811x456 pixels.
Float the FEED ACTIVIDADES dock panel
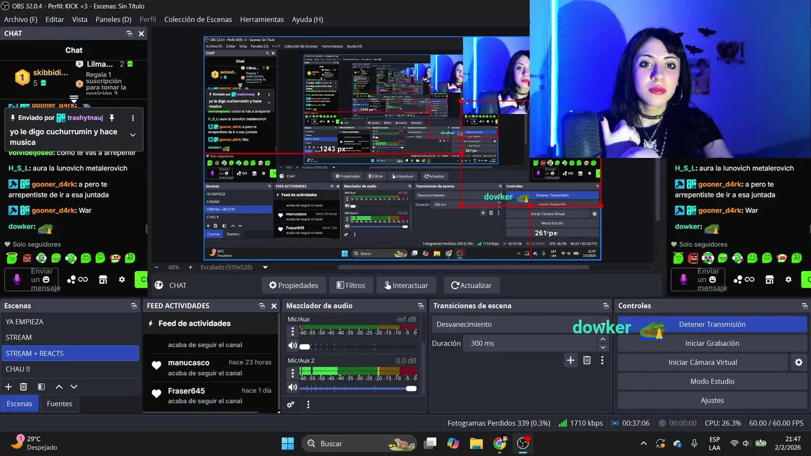pyautogui.click(x=262, y=306)
